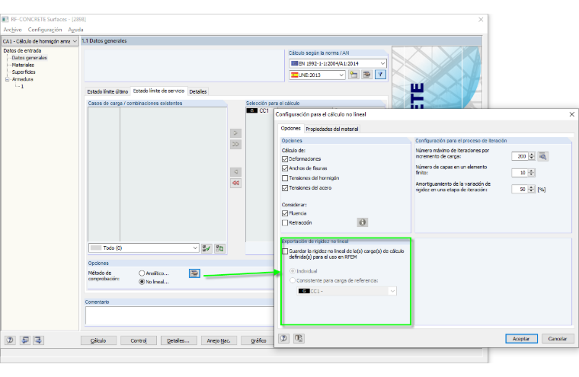Switch to Detalles tab

click(198, 91)
